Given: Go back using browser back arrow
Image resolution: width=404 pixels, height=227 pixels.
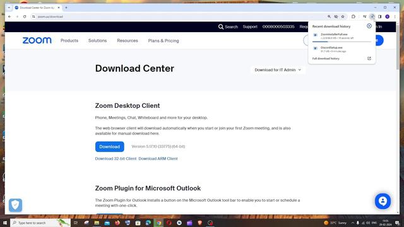Looking at the screenshot, I should [9, 16].
